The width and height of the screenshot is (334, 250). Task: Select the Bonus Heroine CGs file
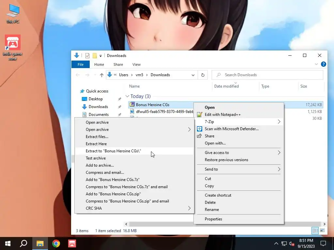click(x=153, y=104)
